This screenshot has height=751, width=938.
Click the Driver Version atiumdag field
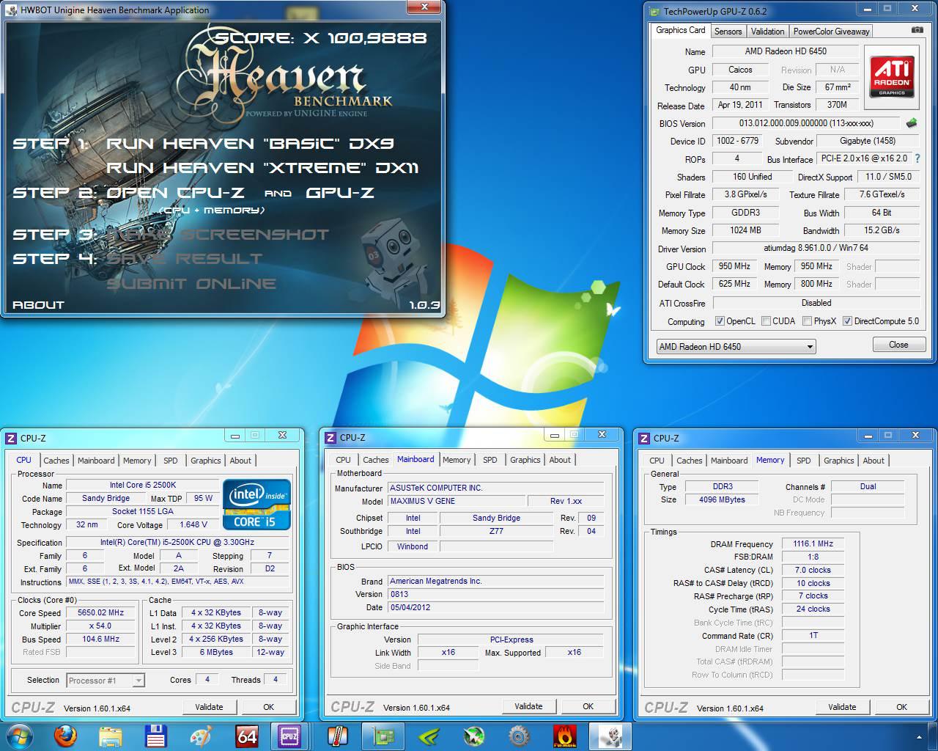click(x=816, y=248)
